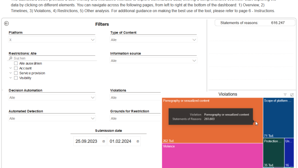The height and width of the screenshot is (168, 298).
Task: Open the Type of Content dropdown
Action: pos(153,40)
